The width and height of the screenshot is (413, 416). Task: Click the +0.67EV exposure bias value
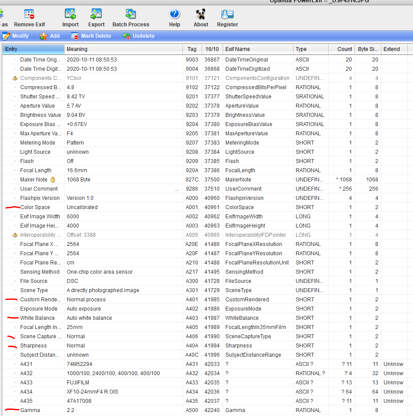tap(77, 124)
